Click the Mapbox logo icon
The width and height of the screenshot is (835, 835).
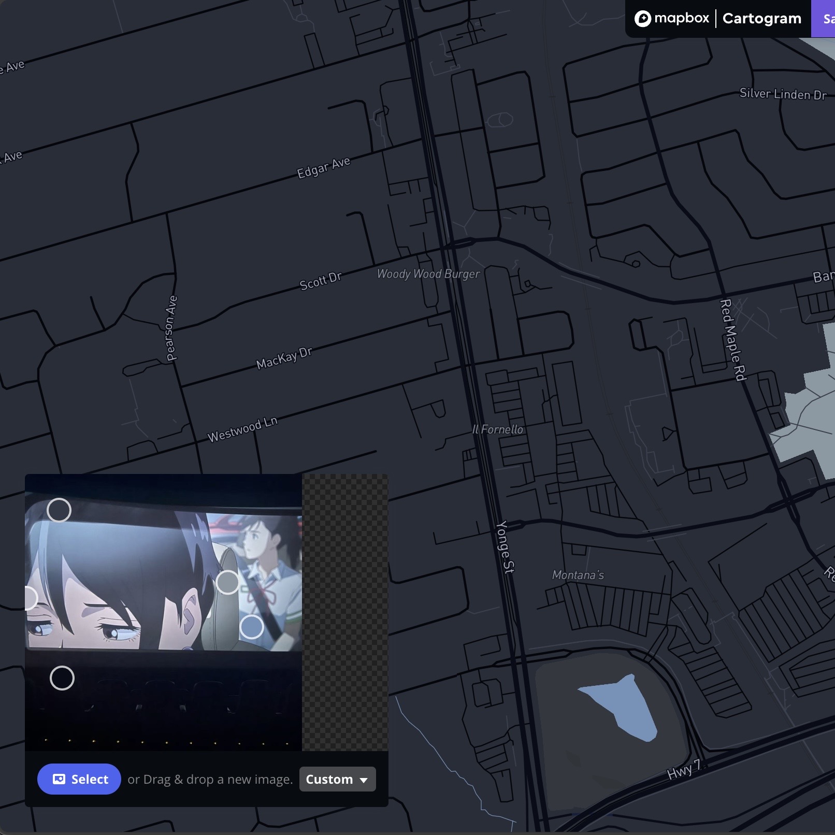[x=642, y=19]
